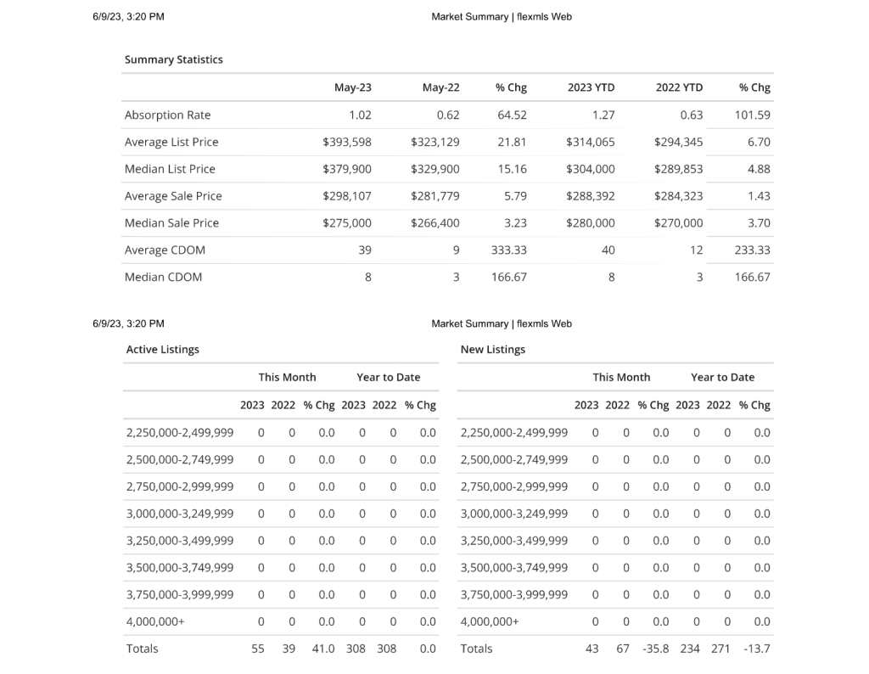Click the 333.33 percent change value
The image size is (869, 674).
click(509, 250)
